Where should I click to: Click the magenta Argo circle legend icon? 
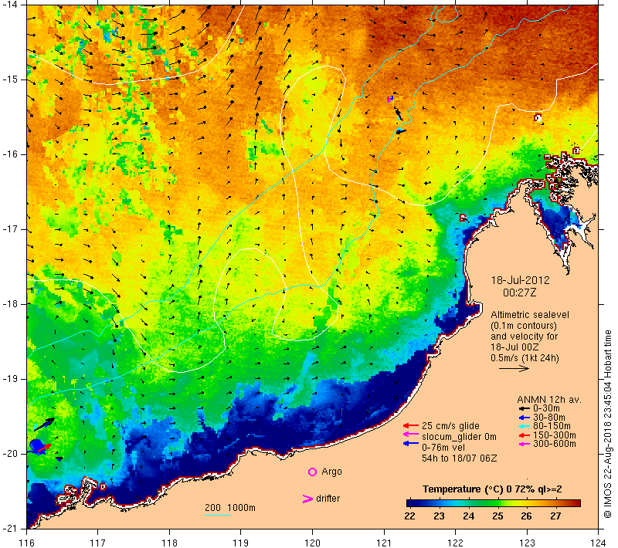click(312, 472)
